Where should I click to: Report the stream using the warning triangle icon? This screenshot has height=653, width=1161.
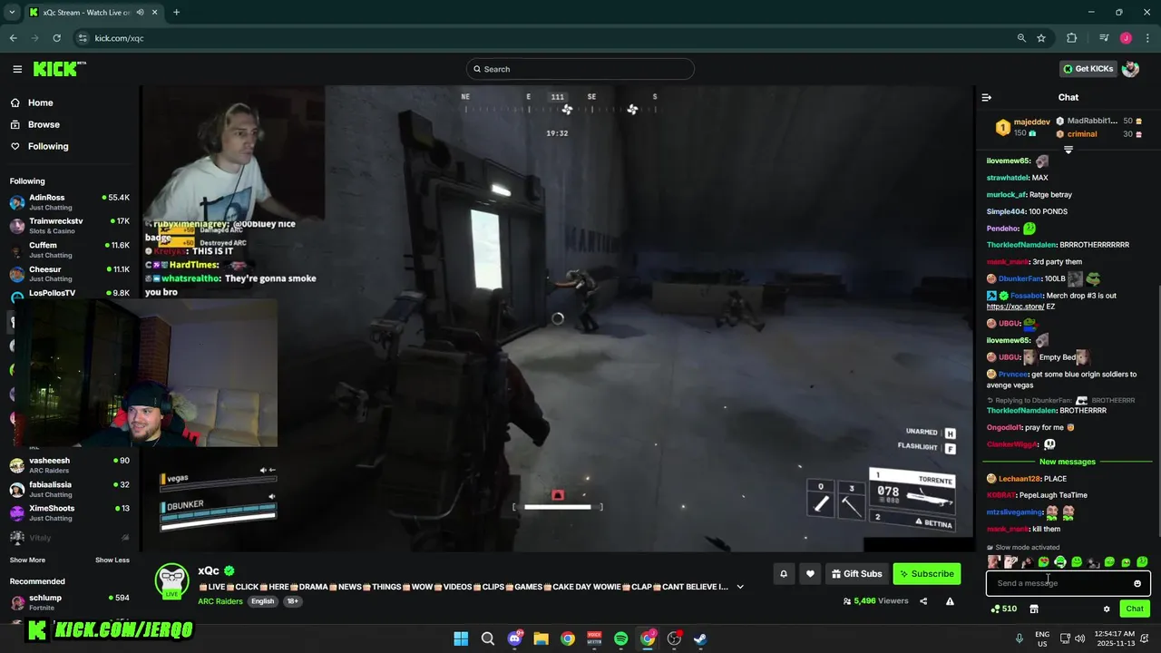point(950,600)
